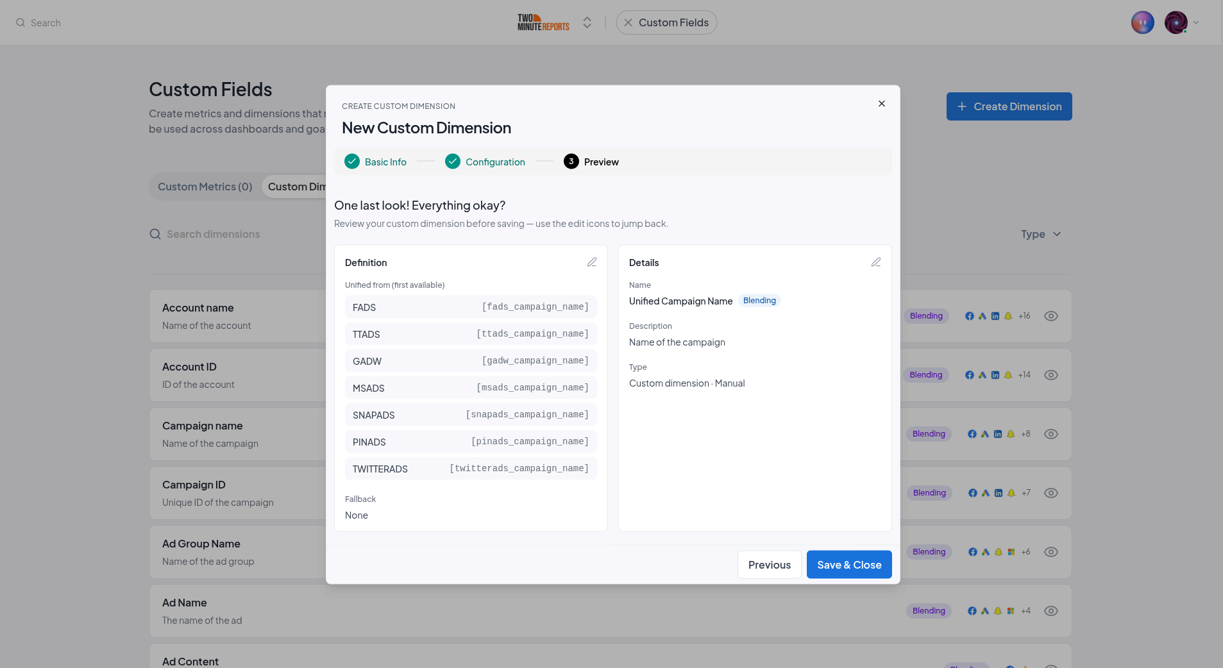Click Blending tag in Ad Group Name row
Screen dimensions: 1223x668
pos(929,552)
